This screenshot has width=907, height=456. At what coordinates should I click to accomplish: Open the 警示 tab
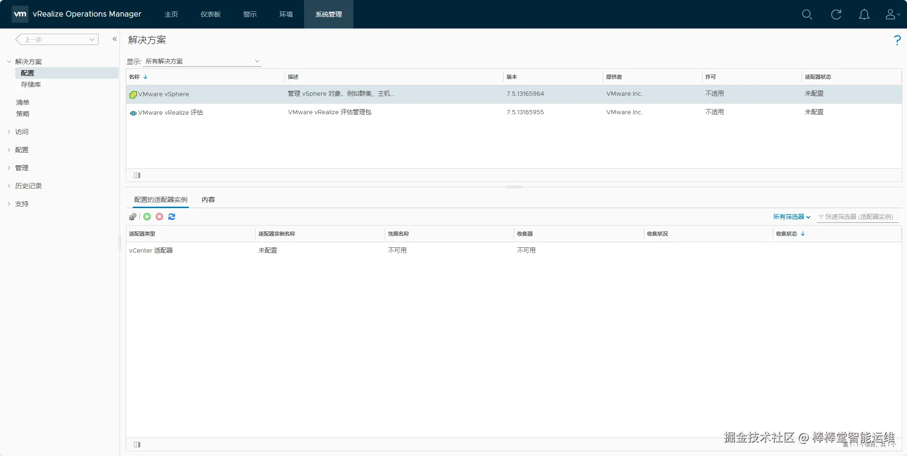250,14
